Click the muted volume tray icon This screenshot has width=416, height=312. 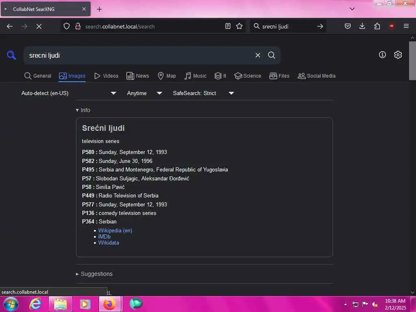[x=375, y=304]
